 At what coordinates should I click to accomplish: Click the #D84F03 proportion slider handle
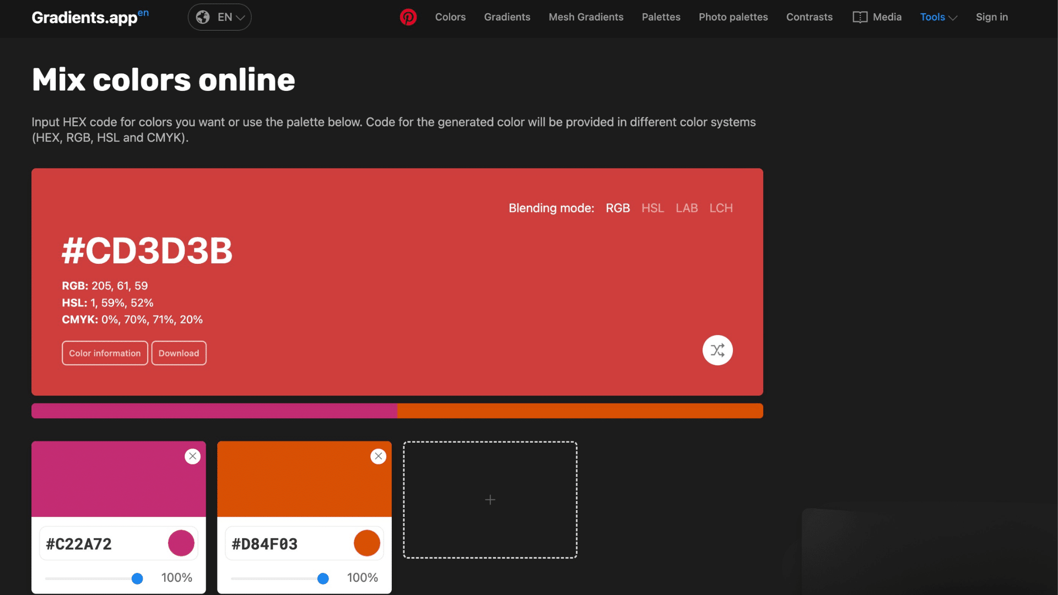pyautogui.click(x=323, y=578)
